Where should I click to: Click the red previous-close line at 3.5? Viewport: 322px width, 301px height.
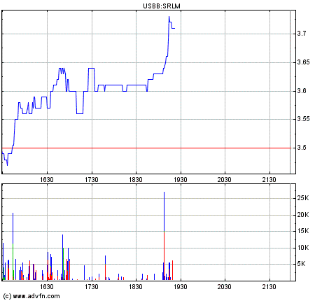146,148
